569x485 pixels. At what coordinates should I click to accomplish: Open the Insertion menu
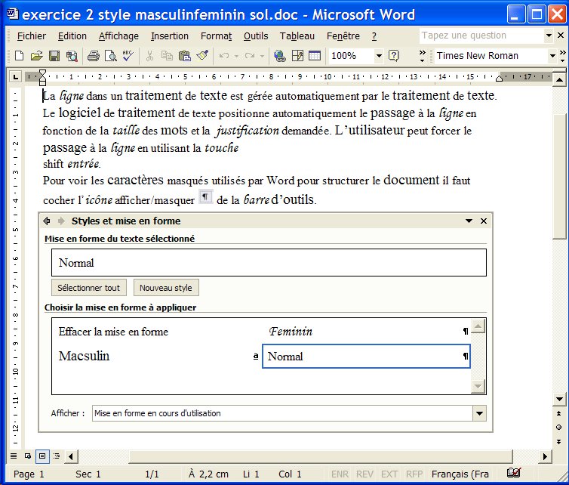(x=170, y=36)
